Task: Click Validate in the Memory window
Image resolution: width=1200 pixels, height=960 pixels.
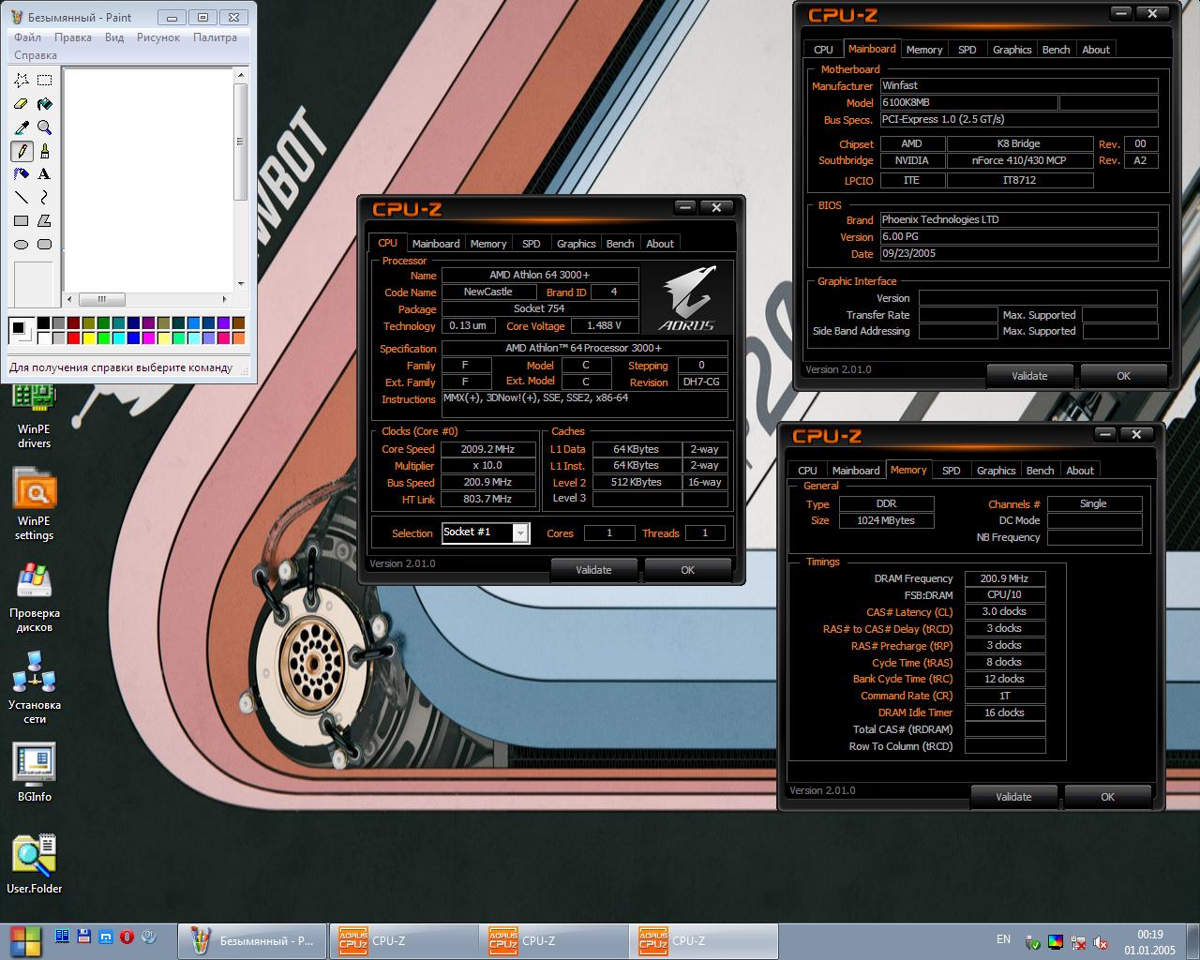Action: click(1013, 797)
